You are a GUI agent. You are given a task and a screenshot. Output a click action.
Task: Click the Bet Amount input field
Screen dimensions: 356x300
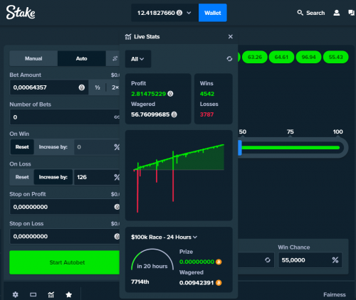coord(49,87)
